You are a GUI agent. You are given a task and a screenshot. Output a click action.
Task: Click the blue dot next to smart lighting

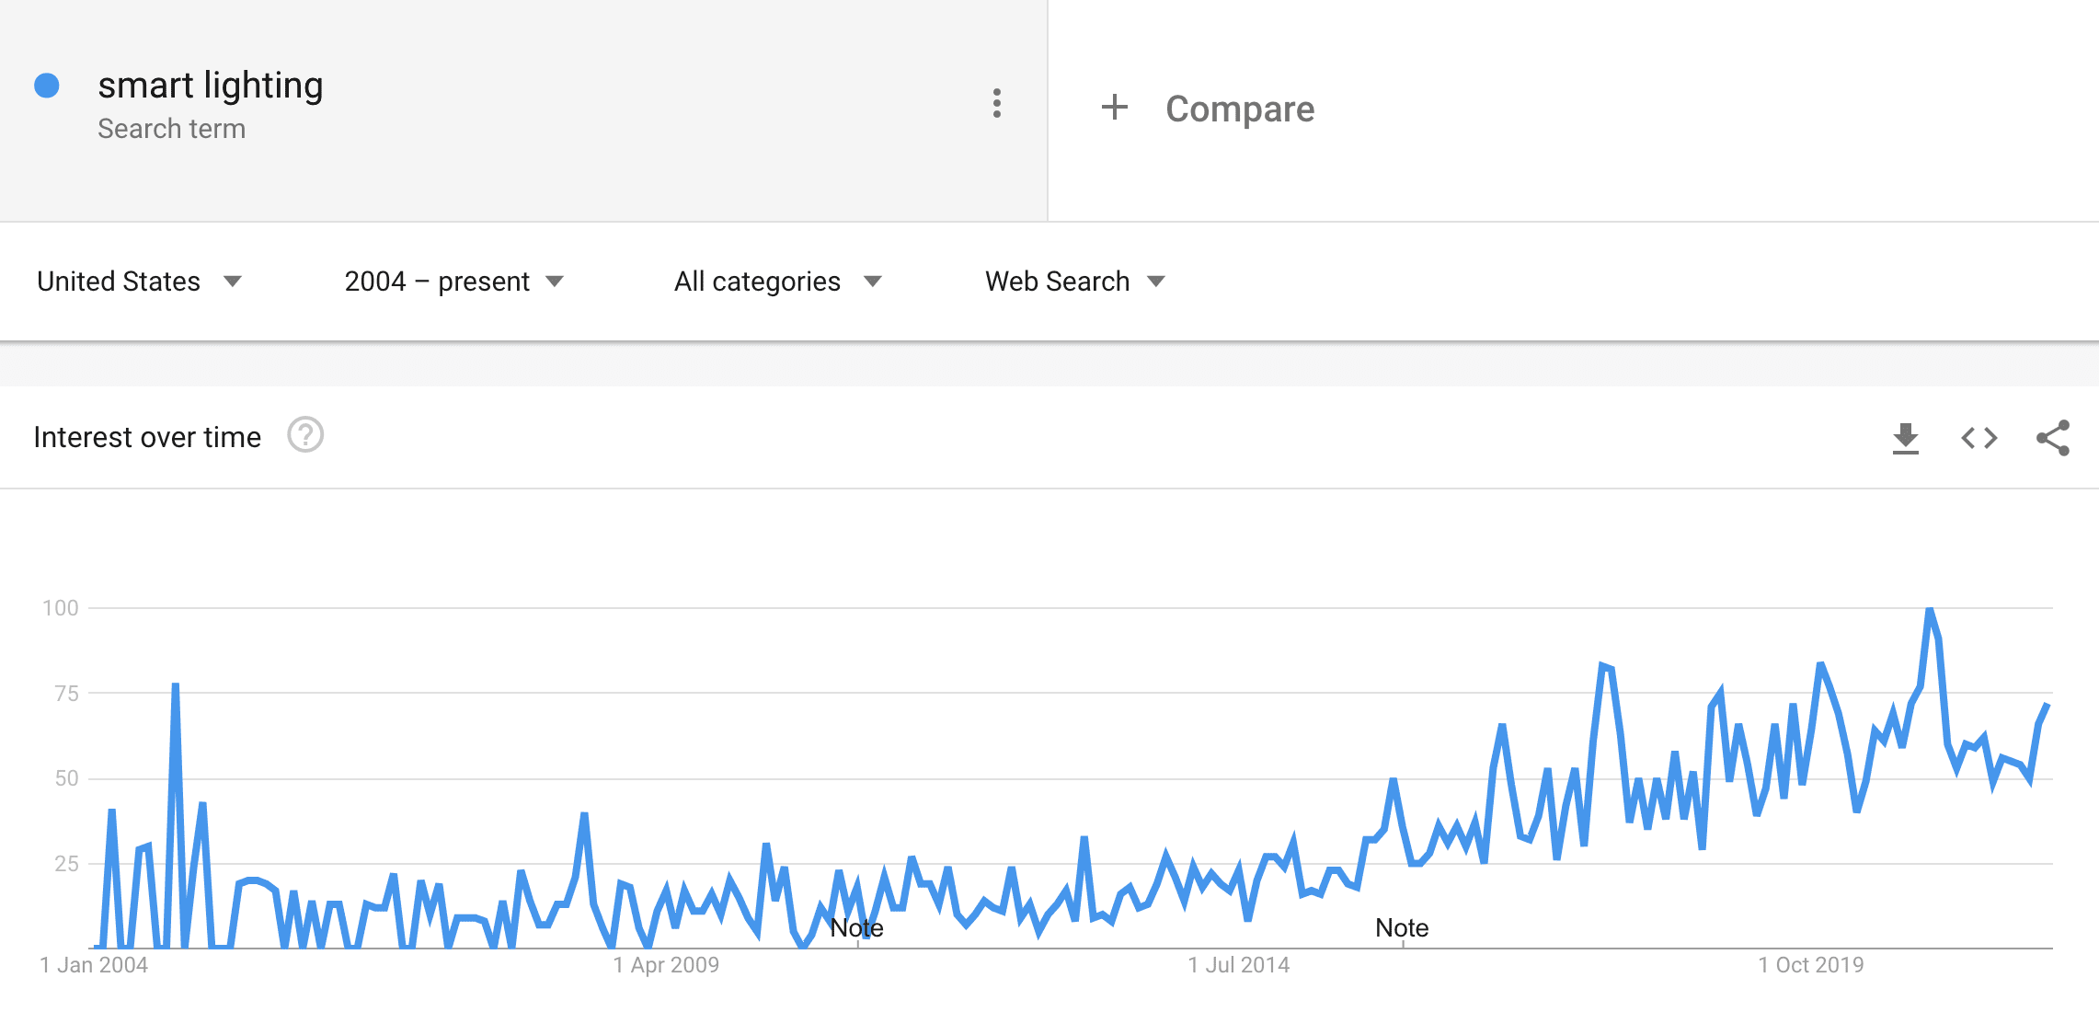[x=47, y=86]
